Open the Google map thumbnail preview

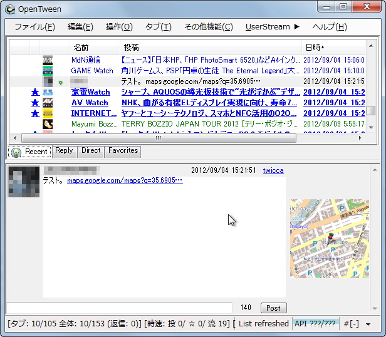[x=330, y=239]
